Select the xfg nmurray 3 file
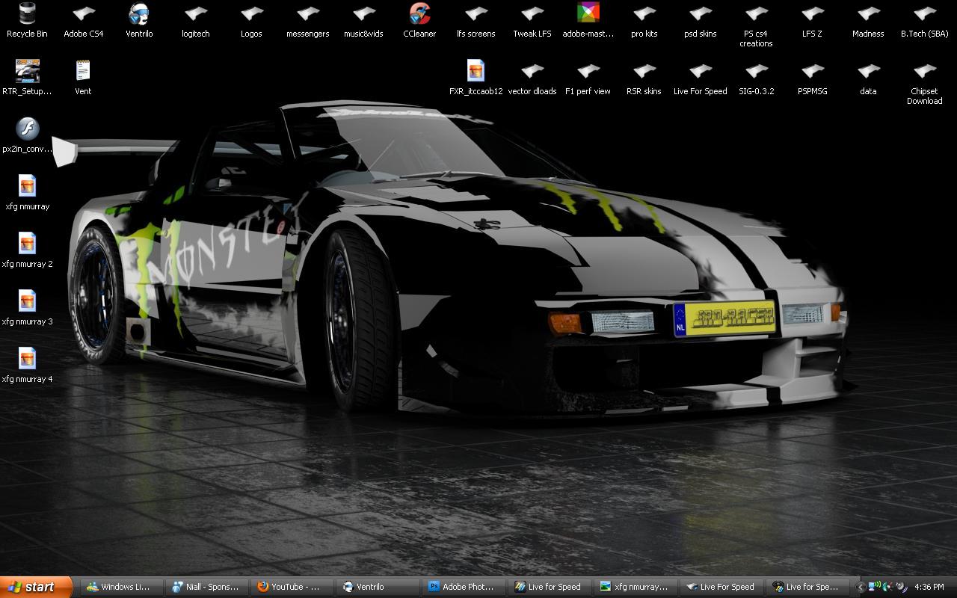 (27, 308)
